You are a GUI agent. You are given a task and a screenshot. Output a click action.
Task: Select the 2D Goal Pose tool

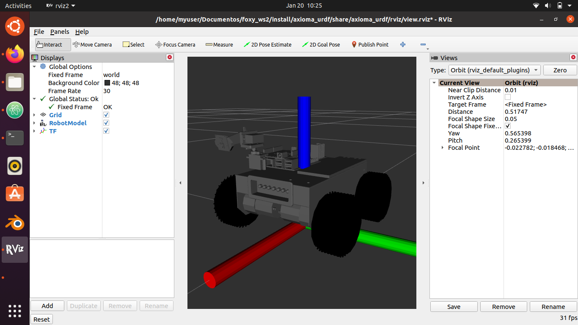[321, 44]
